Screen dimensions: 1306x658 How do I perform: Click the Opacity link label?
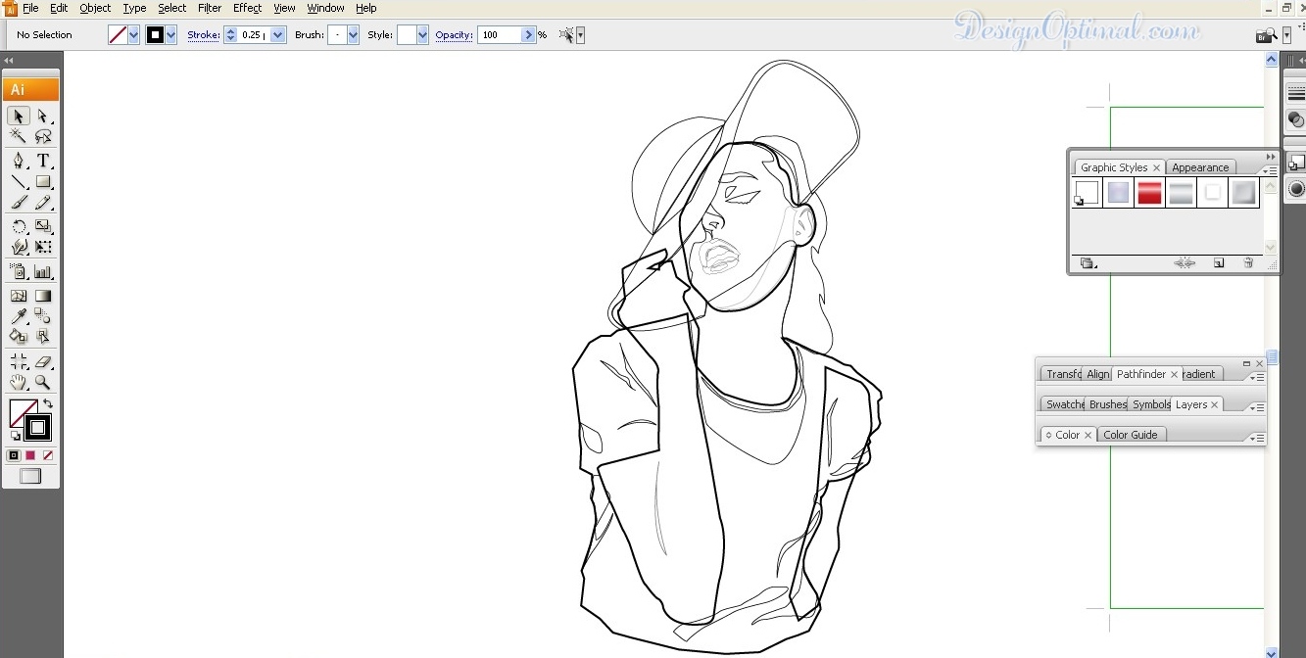coord(454,35)
